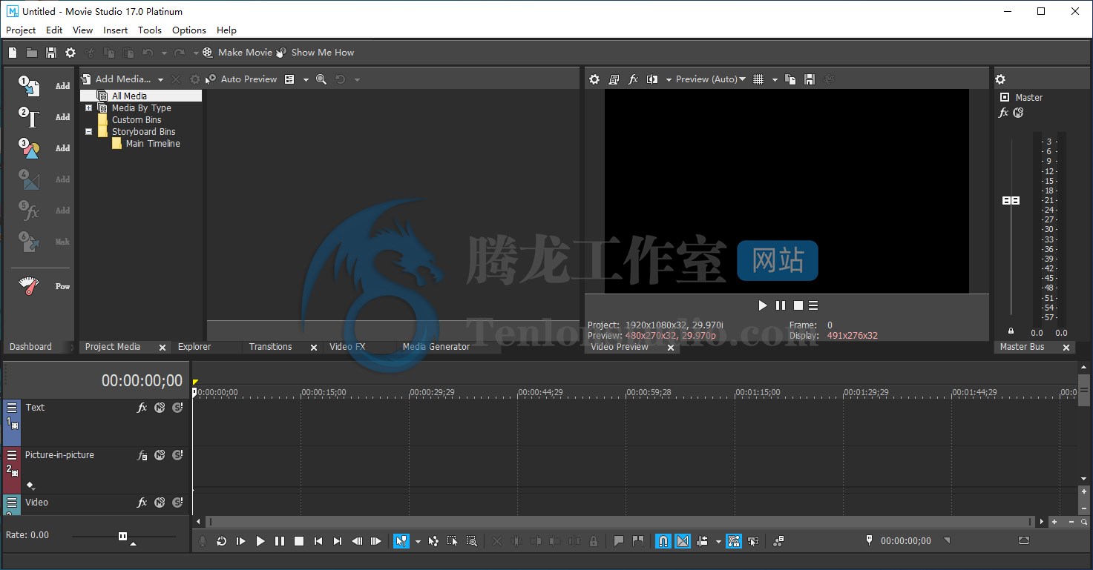Switch to the Video FX tab
This screenshot has height=570, width=1093.
tap(347, 347)
